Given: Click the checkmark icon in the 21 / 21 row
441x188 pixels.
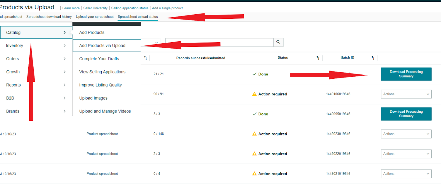Looking at the screenshot, I should click(254, 74).
